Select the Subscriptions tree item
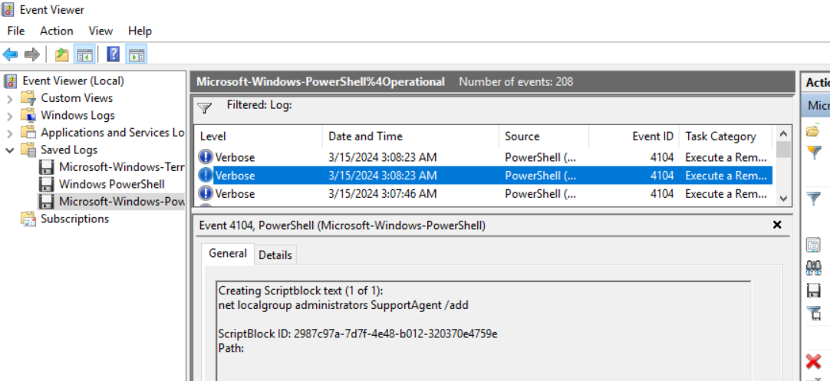 pos(74,218)
